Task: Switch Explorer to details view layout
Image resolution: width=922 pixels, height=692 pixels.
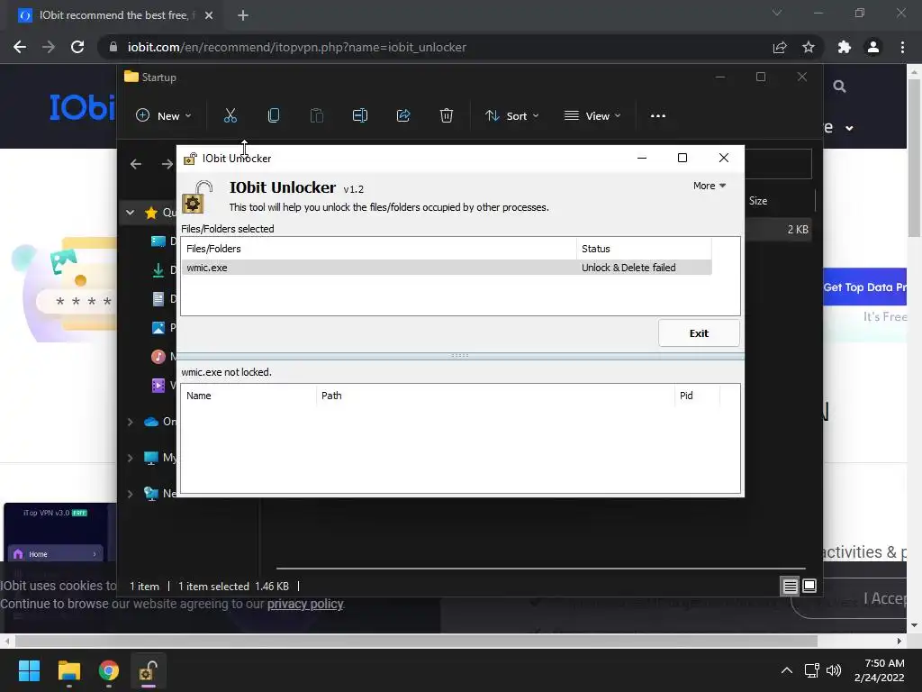Action: pos(790,586)
